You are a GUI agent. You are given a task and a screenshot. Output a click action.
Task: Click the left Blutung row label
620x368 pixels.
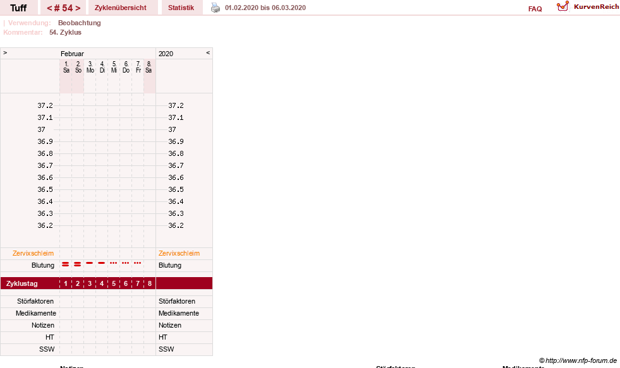click(x=43, y=265)
